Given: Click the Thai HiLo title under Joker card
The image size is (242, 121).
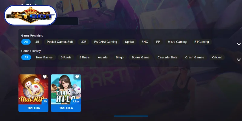Looking at the screenshot, I should tap(66, 108).
